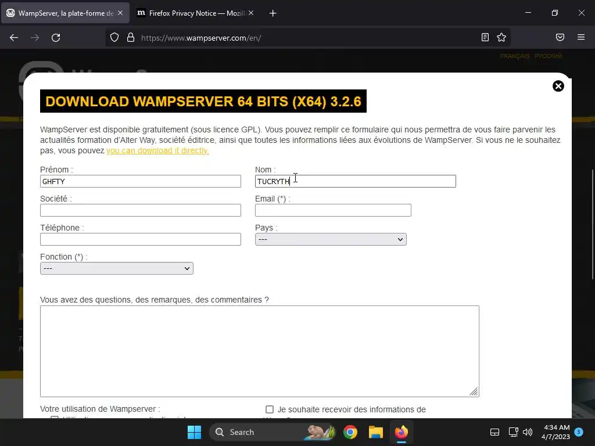Viewport: 595px width, 446px height.
Task: Open the Pays country dropdown
Action: (331, 239)
